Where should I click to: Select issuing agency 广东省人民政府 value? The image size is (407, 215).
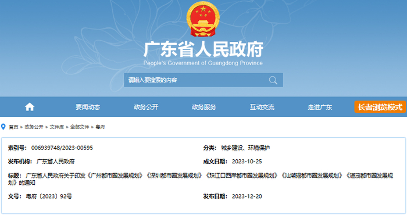click(x=56, y=162)
